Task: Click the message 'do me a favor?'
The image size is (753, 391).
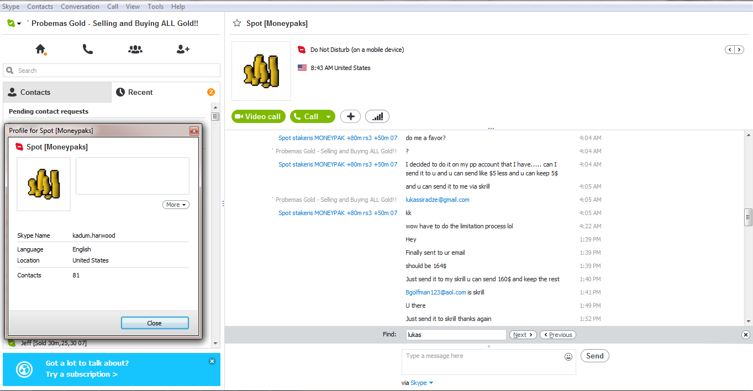Action: click(x=425, y=138)
